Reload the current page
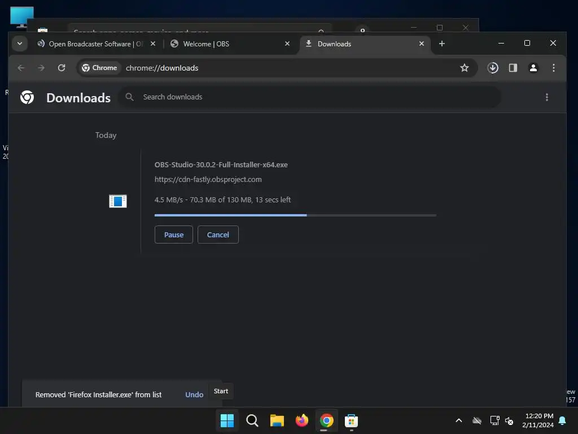The image size is (578, 434). point(62,68)
